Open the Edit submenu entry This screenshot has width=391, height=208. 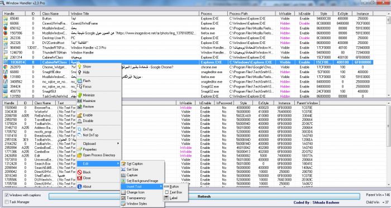click(x=98, y=164)
